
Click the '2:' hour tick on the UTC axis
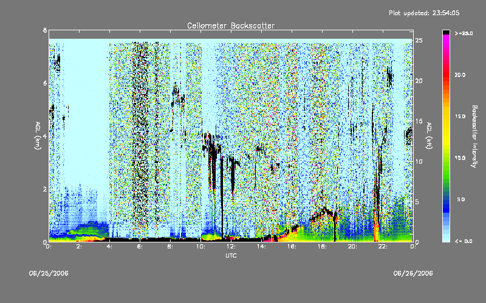pos(80,247)
